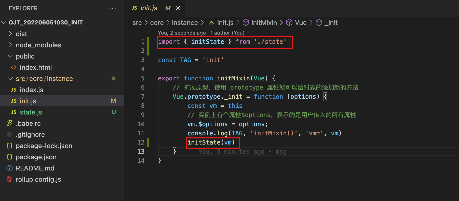Open rollup.config.js file

62,179
